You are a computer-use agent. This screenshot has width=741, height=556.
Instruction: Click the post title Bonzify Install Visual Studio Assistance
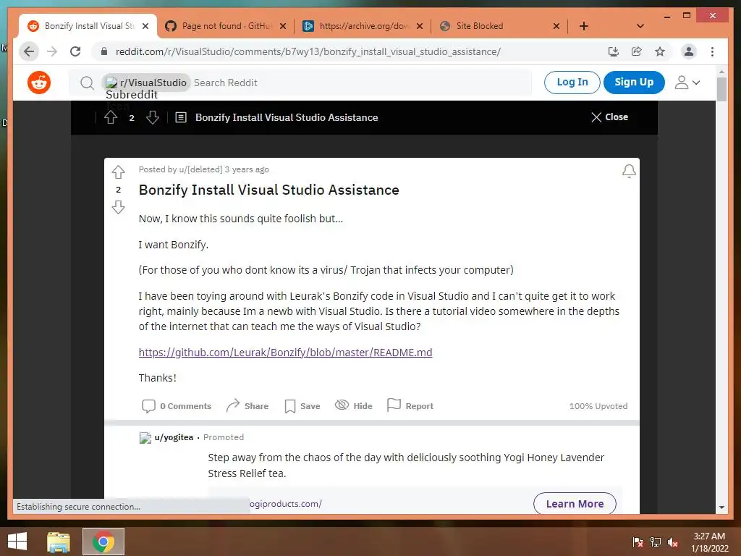(269, 190)
